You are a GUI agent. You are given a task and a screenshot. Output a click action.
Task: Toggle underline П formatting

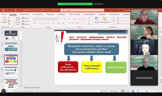[40, 23]
